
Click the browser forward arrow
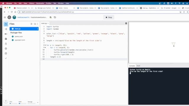coord(8,12)
